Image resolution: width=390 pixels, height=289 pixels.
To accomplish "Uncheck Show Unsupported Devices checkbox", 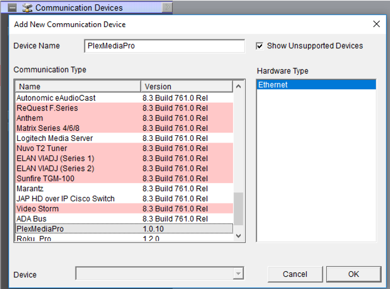I will tap(260, 46).
